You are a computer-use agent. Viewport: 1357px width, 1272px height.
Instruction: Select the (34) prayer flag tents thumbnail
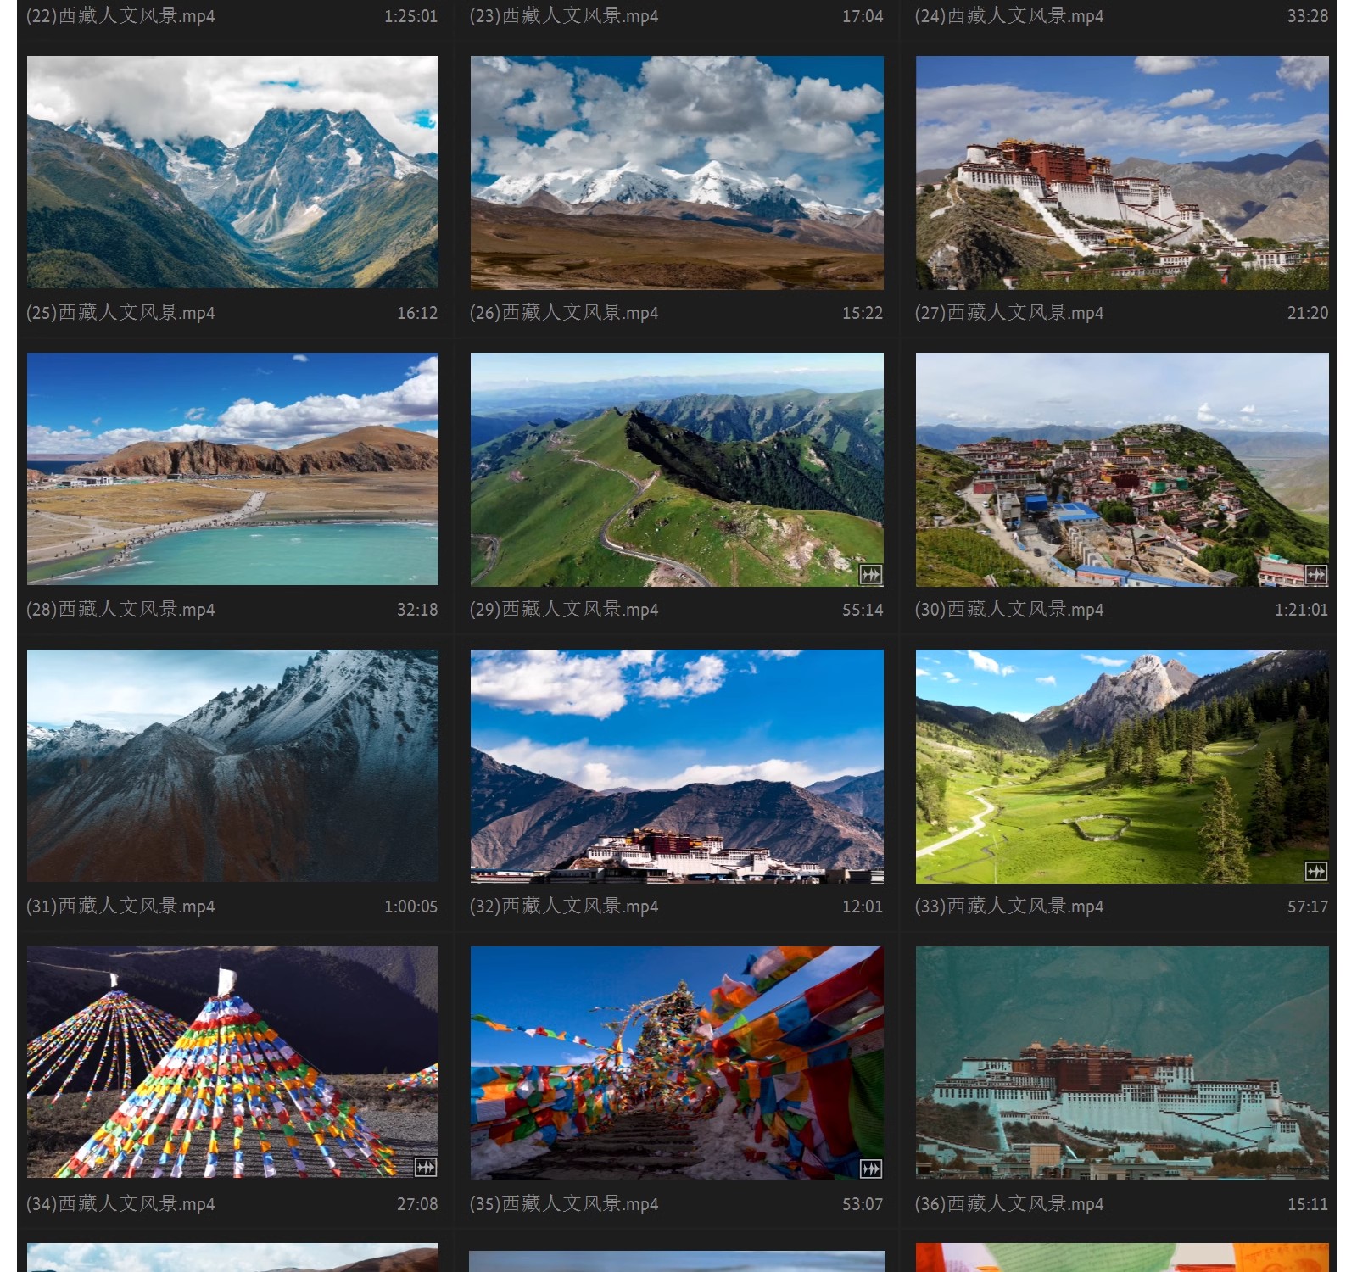232,1063
